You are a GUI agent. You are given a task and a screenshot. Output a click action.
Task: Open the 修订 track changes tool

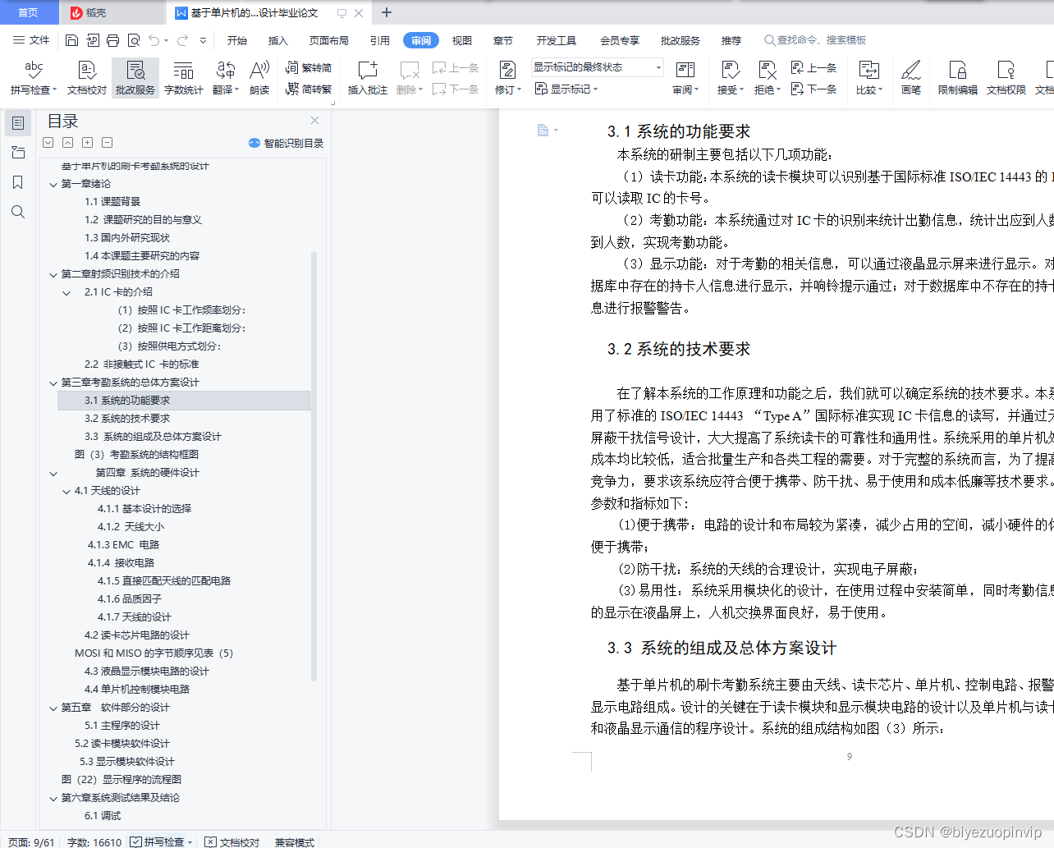coord(508,78)
